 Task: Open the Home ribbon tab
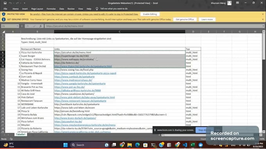[15, 9]
